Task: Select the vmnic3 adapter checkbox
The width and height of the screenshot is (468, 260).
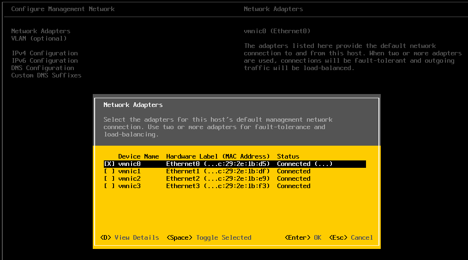Action: (109, 186)
